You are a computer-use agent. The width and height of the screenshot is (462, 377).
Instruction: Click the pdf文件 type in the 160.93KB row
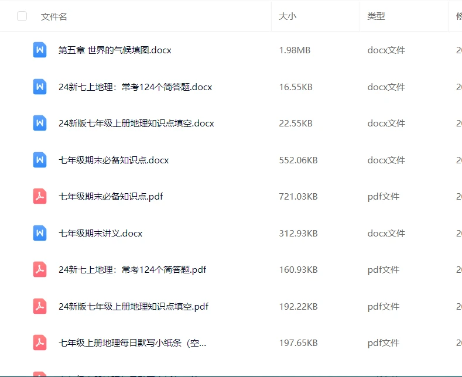[384, 270]
